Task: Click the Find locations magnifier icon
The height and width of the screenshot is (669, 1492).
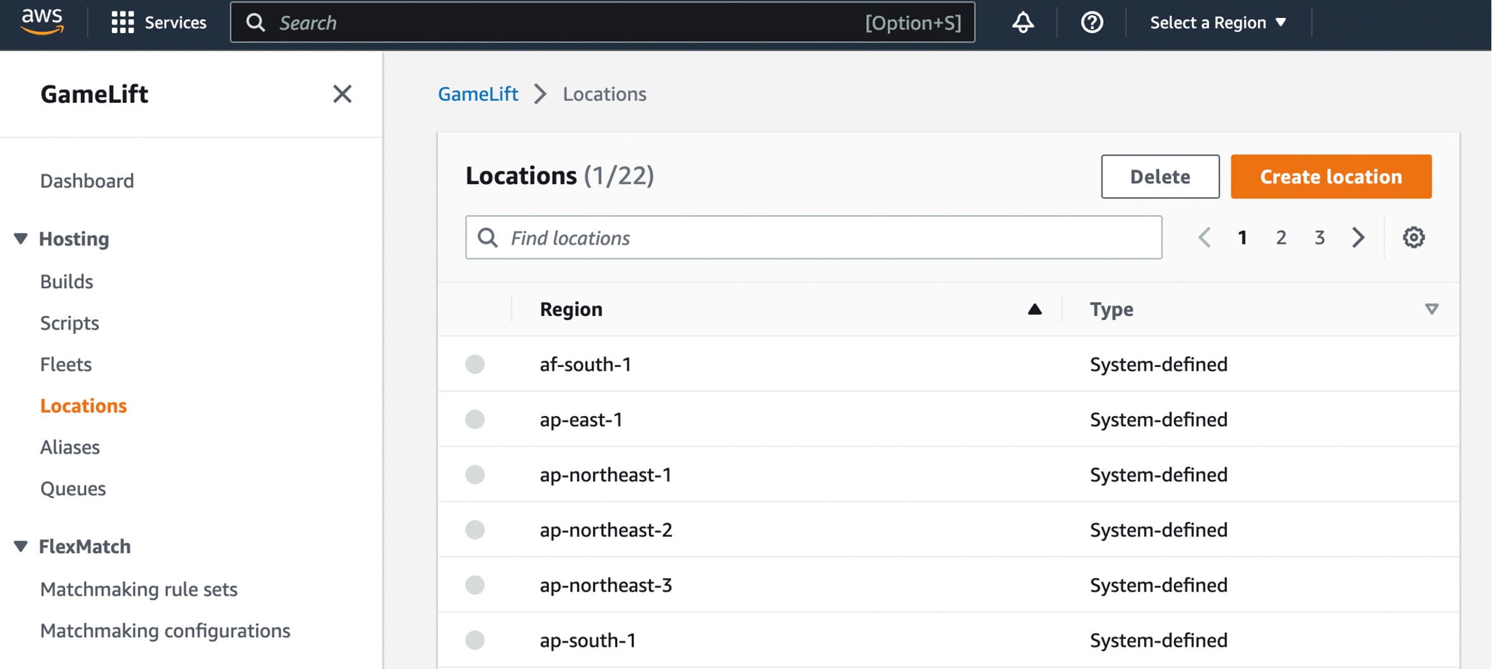Action: pos(488,237)
